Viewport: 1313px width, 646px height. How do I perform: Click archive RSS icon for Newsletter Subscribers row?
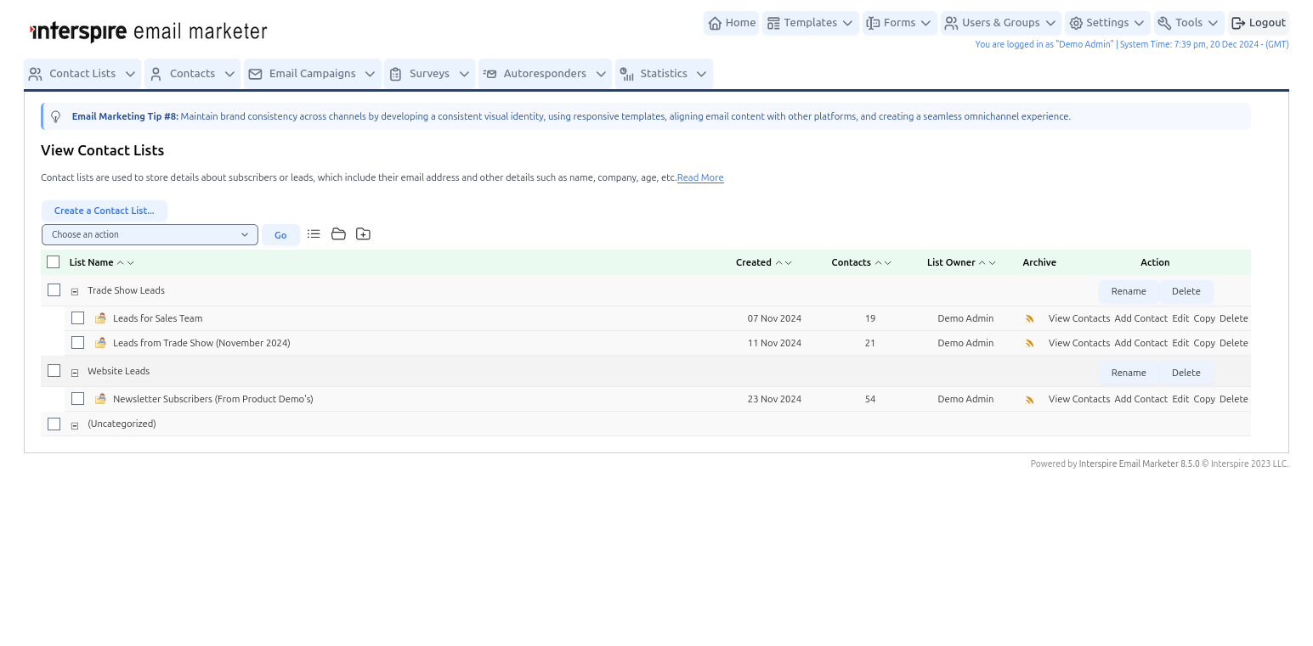pyautogui.click(x=1030, y=400)
